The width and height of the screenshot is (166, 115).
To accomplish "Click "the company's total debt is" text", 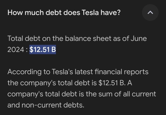I will click(x=52, y=83).
